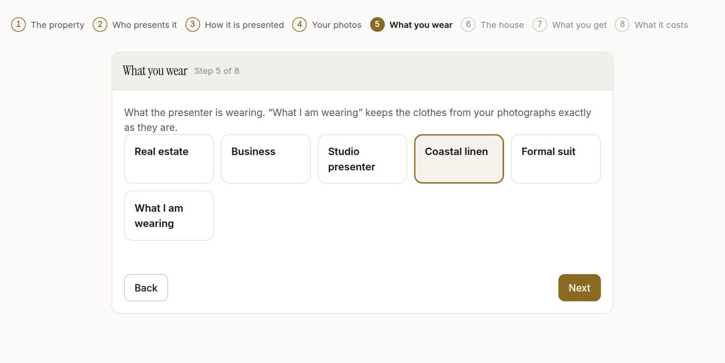Open step 2 Who presents it

[x=135, y=25]
